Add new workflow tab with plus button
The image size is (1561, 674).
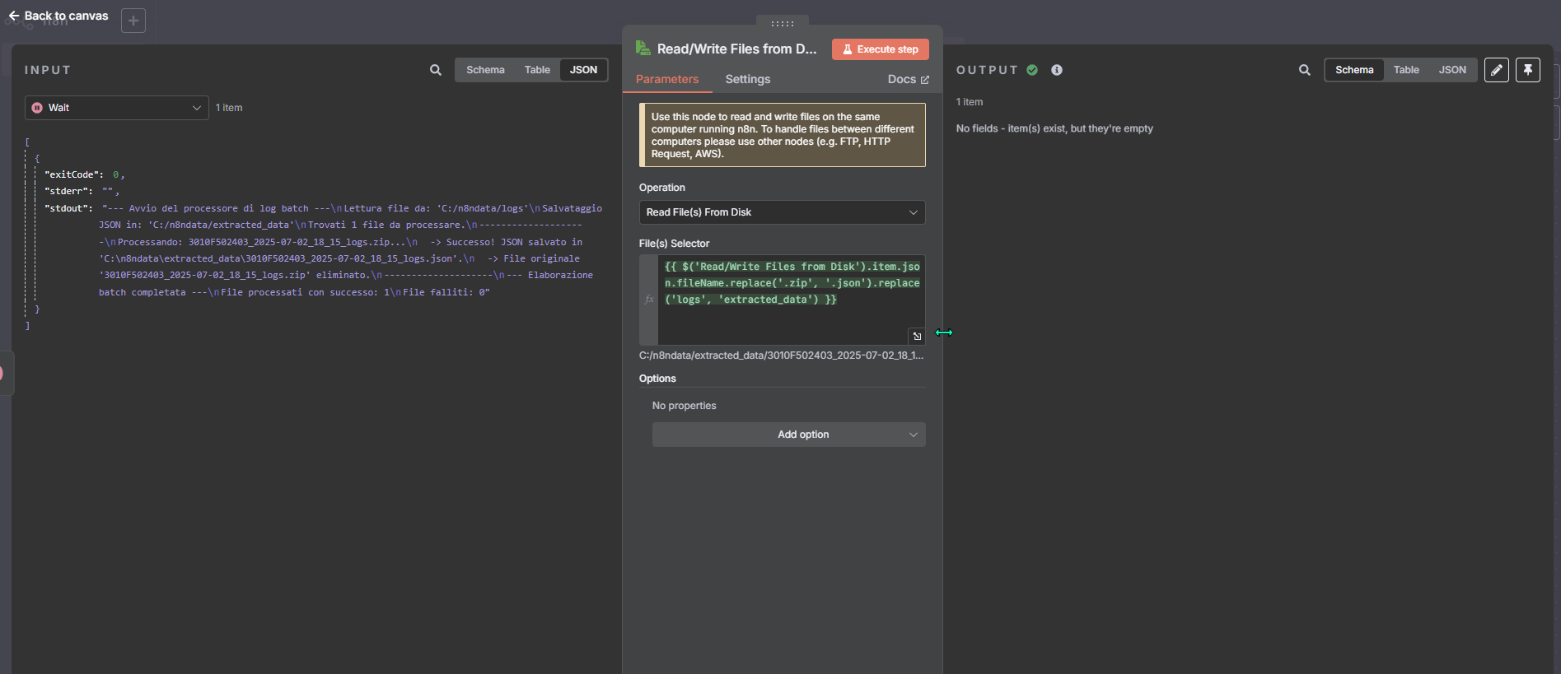[133, 21]
